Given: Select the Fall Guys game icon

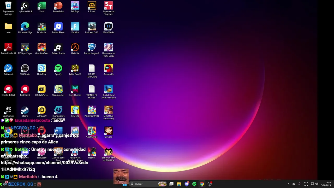Looking at the screenshot, I should (x=75, y=7).
